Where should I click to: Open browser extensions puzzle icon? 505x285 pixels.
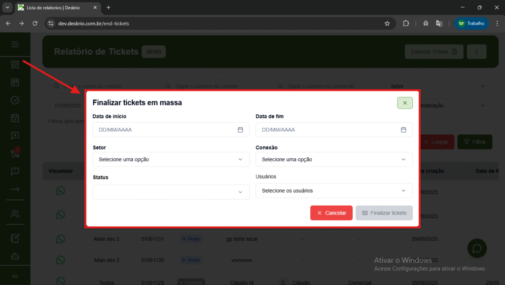[x=406, y=23]
